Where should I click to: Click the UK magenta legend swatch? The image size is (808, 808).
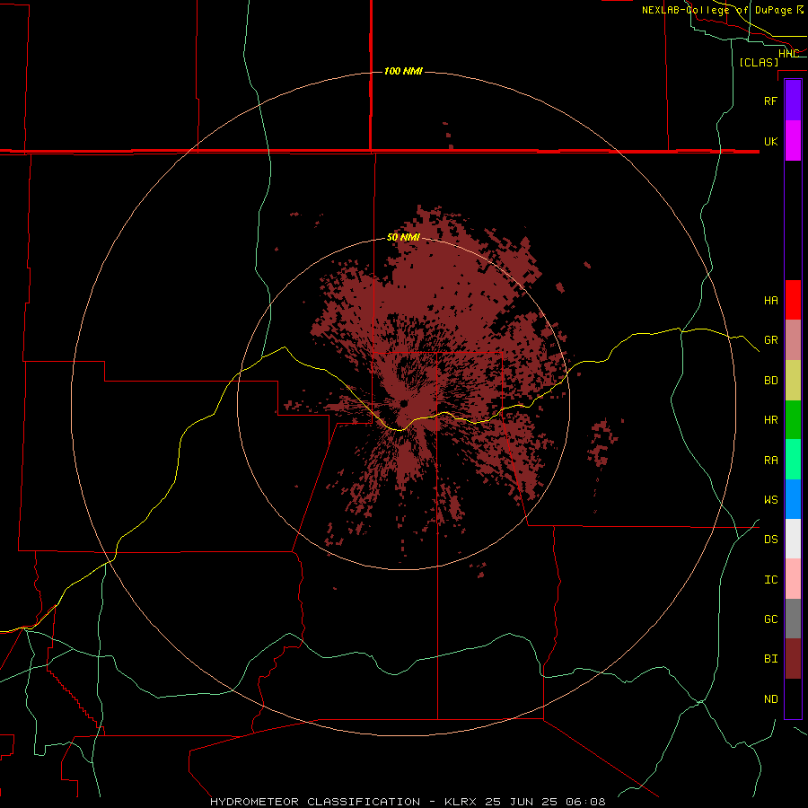(793, 141)
